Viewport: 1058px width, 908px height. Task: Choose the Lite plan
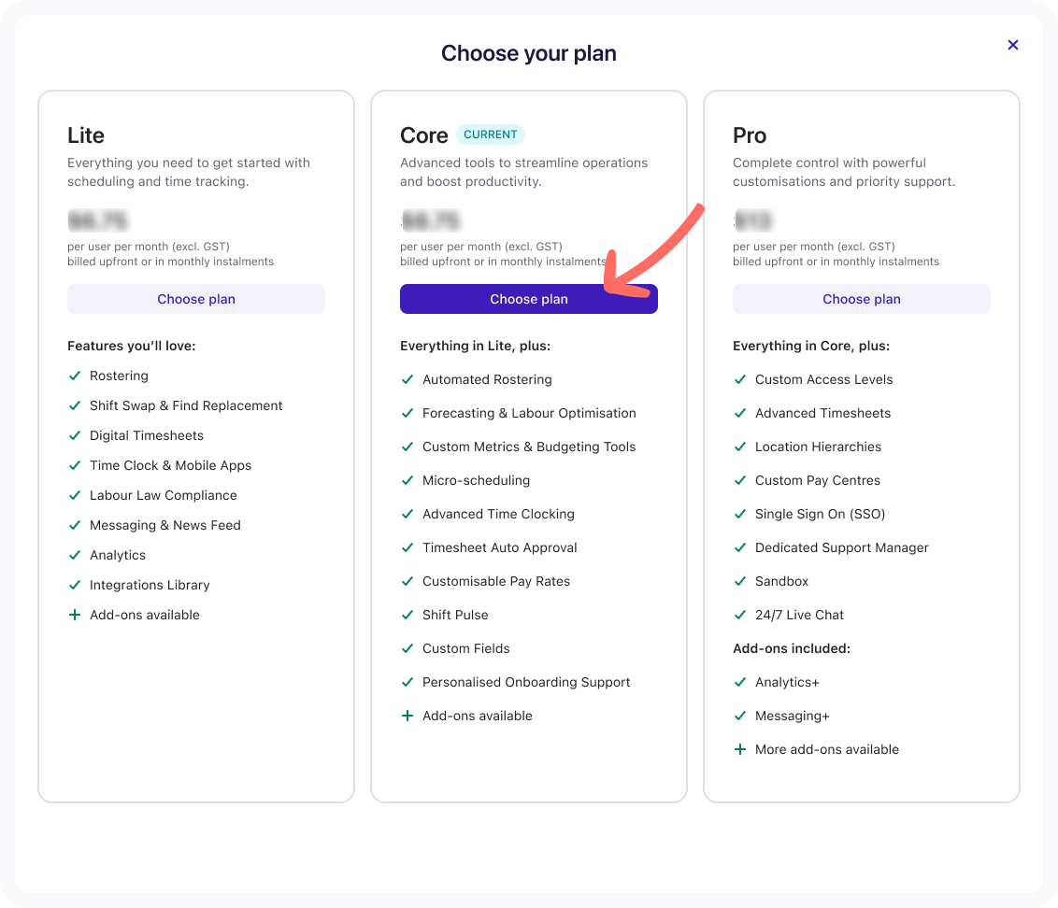(196, 299)
